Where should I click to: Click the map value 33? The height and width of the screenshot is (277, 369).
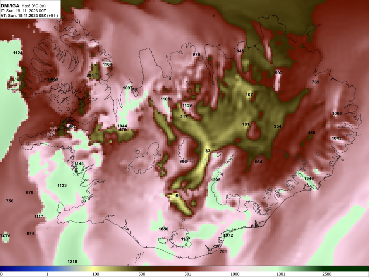point(207,151)
